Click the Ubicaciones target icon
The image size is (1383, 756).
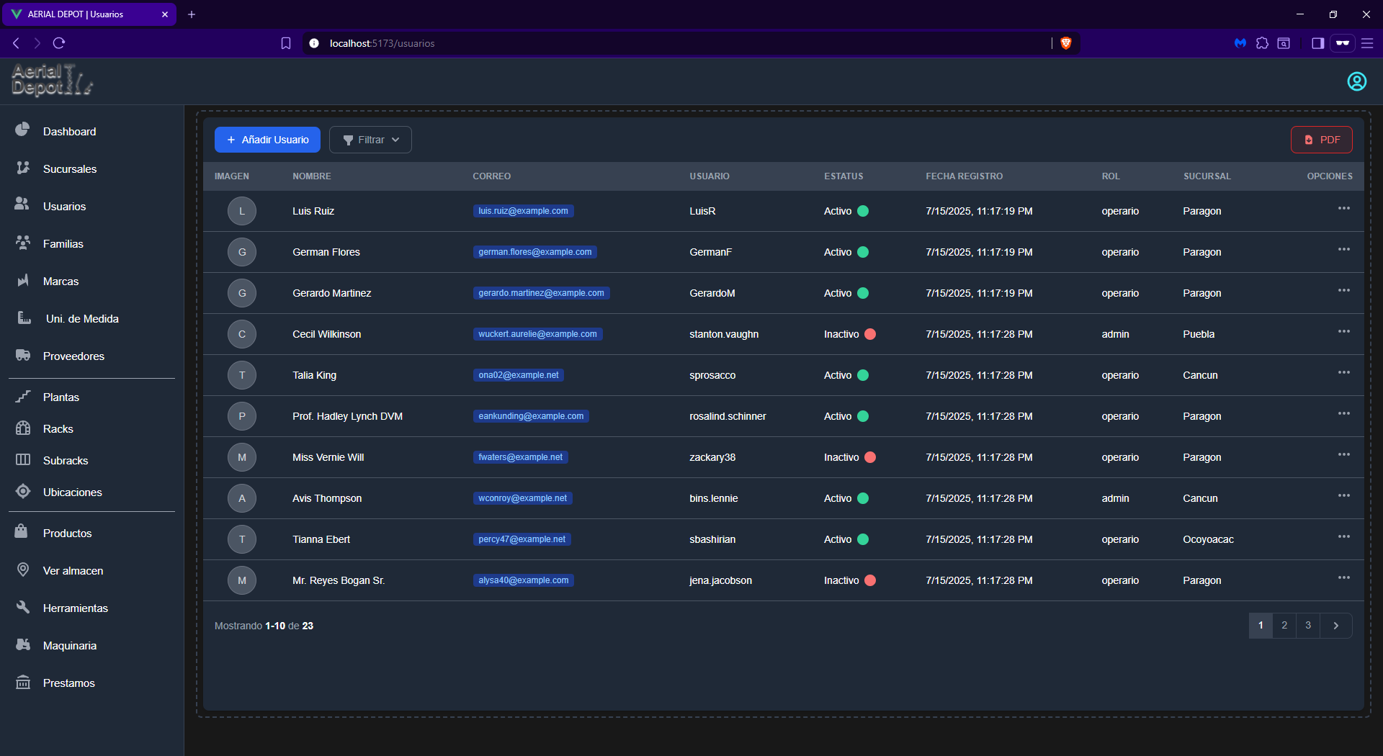pyautogui.click(x=23, y=491)
